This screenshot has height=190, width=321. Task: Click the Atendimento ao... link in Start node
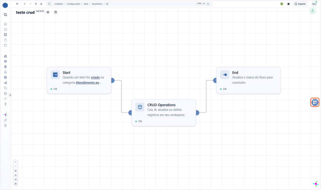pos(89,83)
